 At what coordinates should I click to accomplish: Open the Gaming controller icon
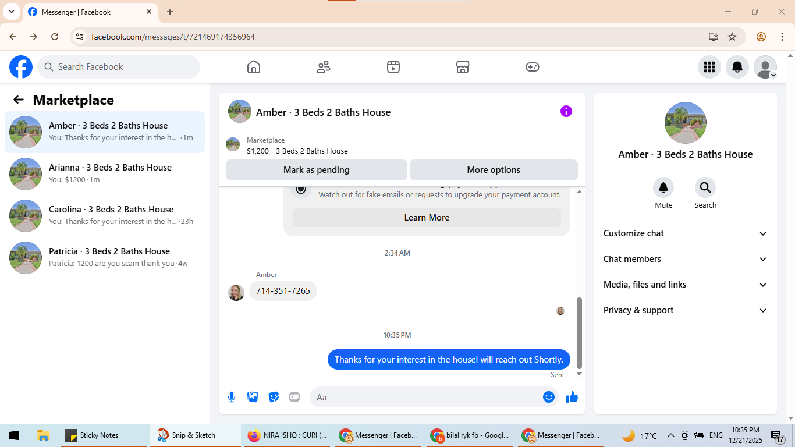tap(533, 67)
